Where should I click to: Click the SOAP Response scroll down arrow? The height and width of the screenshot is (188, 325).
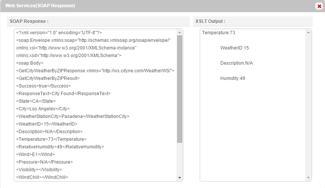(x=180, y=178)
